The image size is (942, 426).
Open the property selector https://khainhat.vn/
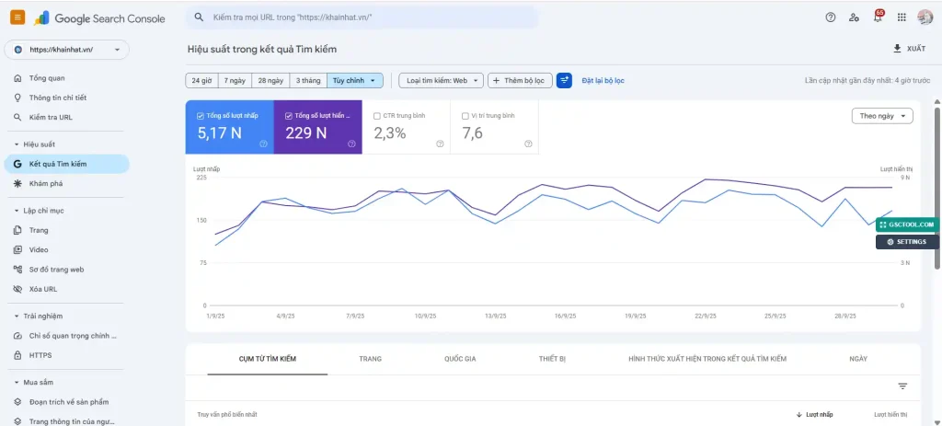(x=66, y=50)
